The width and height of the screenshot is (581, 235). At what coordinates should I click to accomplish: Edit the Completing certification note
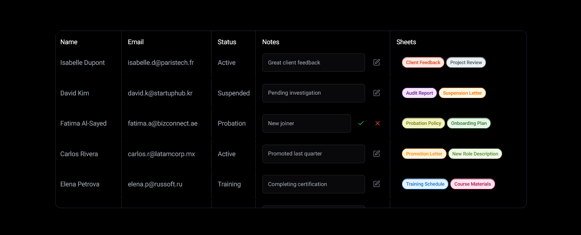point(377,184)
